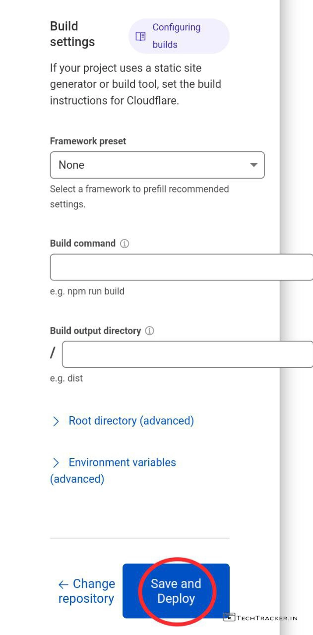Focus the Build output directory text field

(x=187, y=354)
